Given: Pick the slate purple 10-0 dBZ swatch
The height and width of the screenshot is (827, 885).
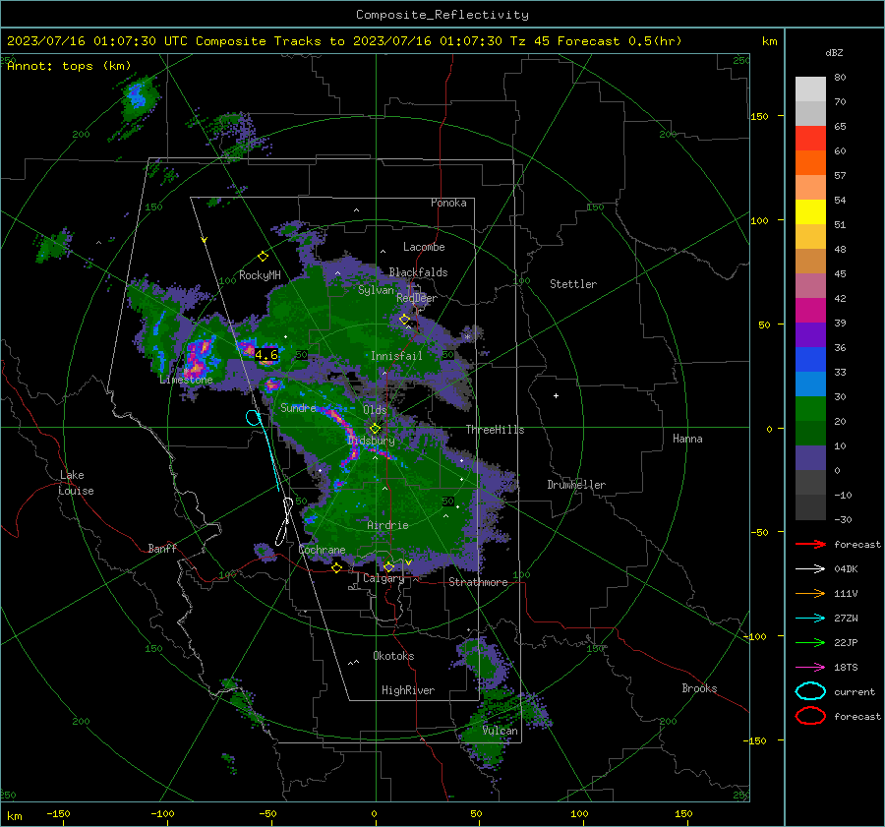Looking at the screenshot, I should click(810, 458).
